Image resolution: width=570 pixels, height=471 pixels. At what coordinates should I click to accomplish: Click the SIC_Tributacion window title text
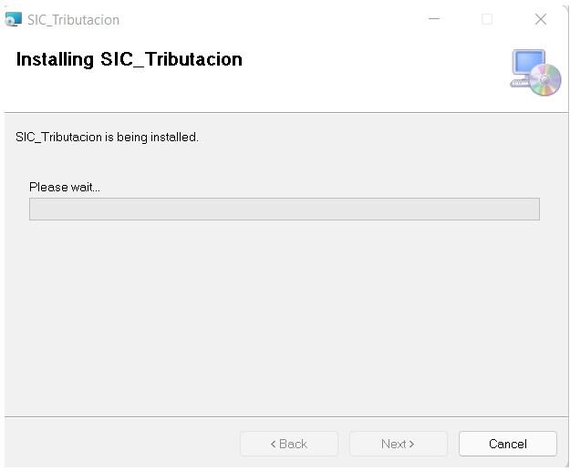(73, 20)
